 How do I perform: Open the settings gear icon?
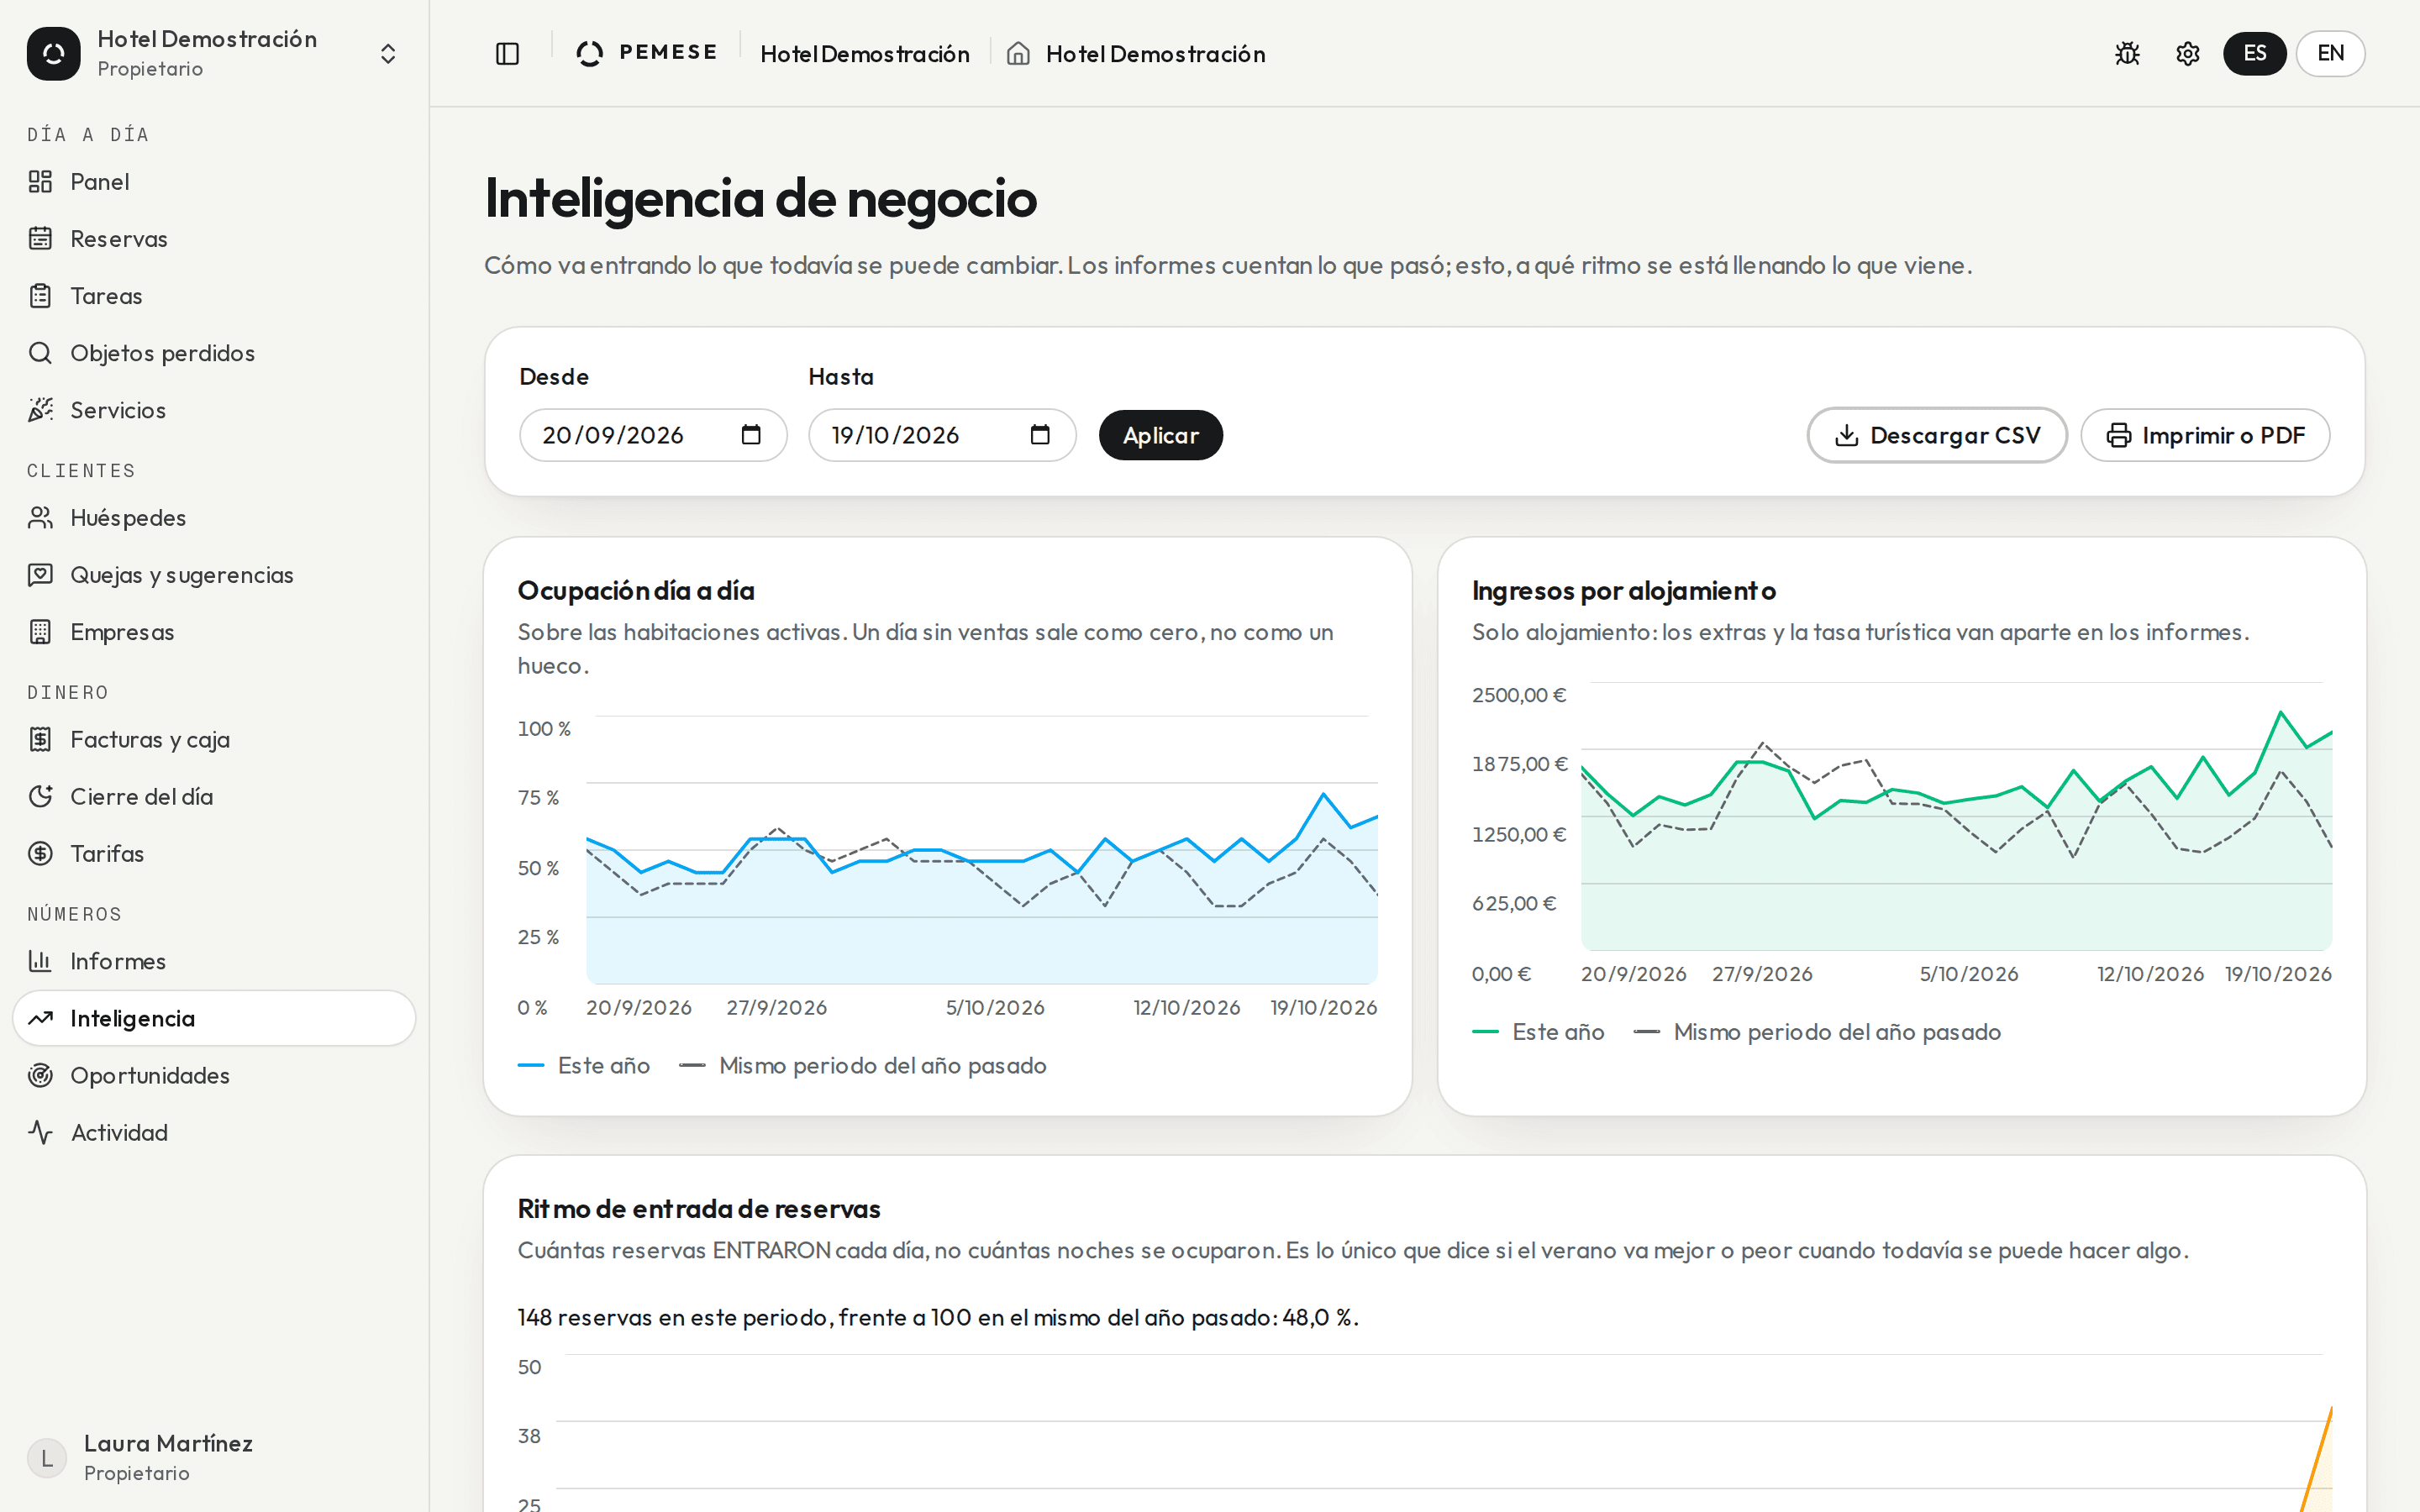pos(2188,54)
